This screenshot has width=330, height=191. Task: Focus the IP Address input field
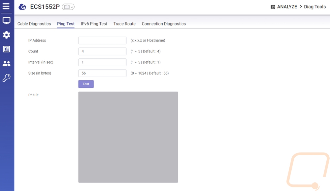102,40
